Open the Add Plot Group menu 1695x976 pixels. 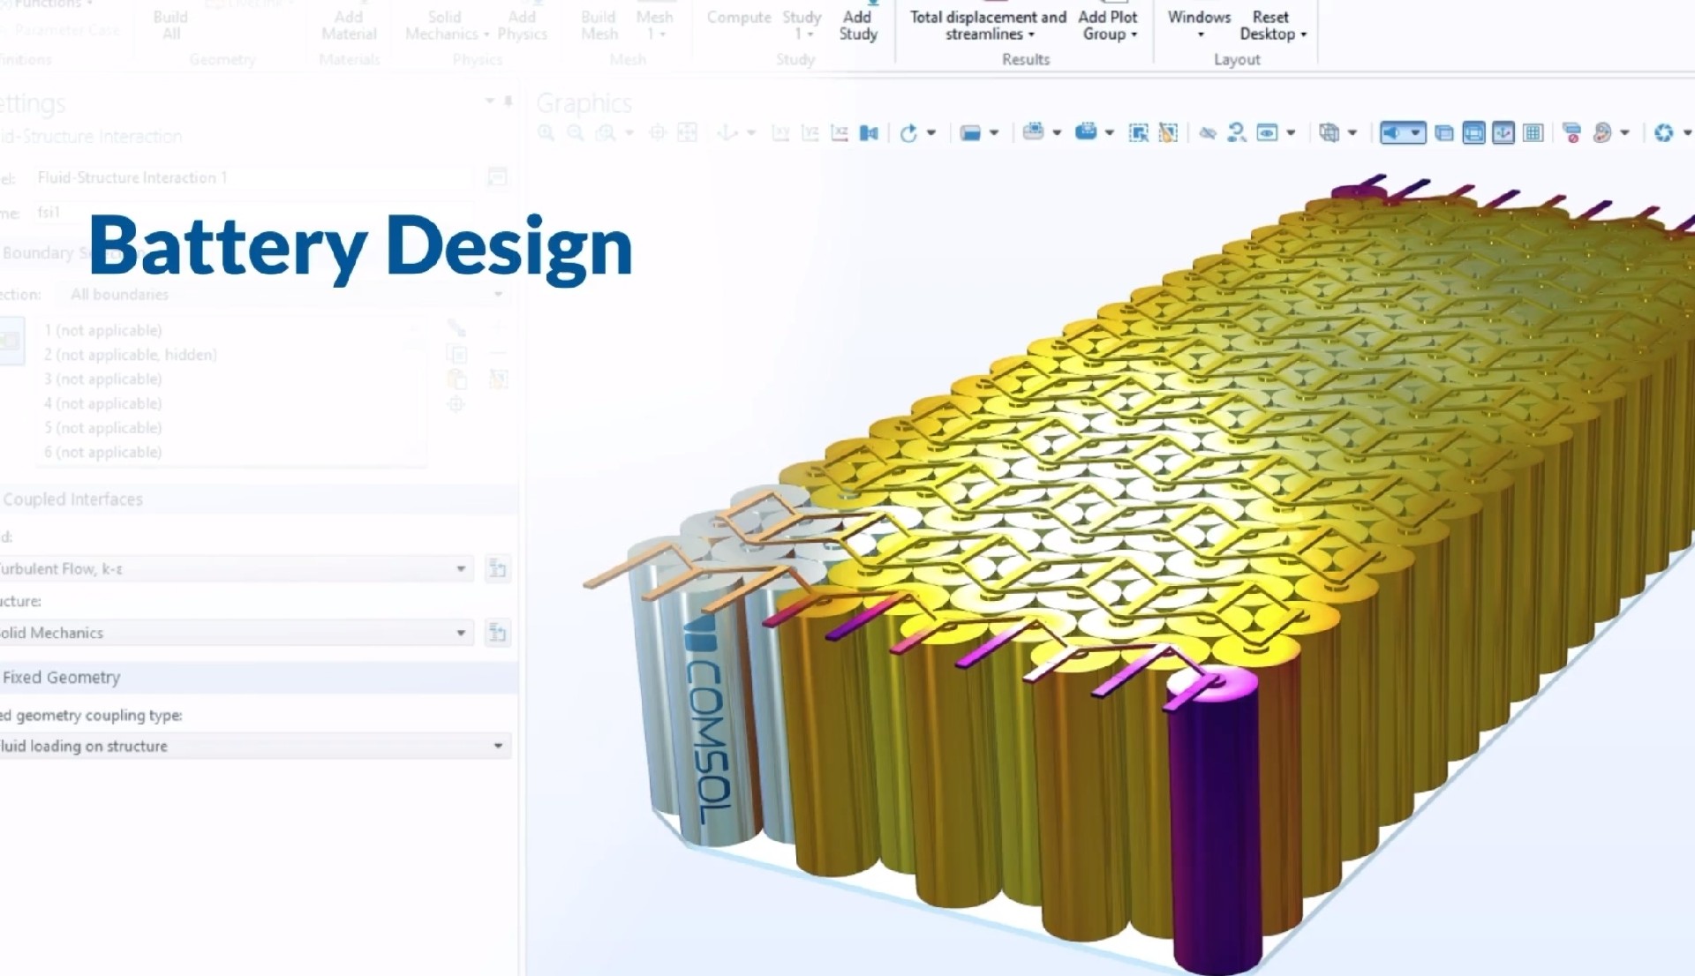[x=1107, y=25]
